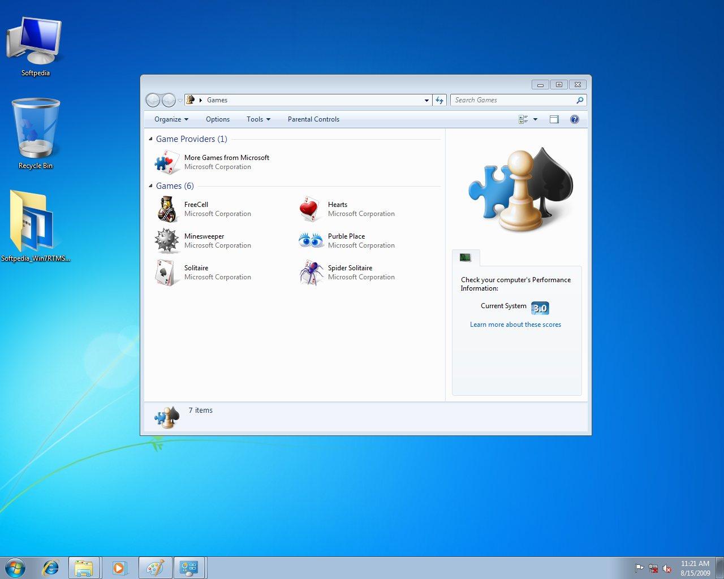The image size is (724, 579).
Task: Click the network tray icon
Action: pos(653,568)
